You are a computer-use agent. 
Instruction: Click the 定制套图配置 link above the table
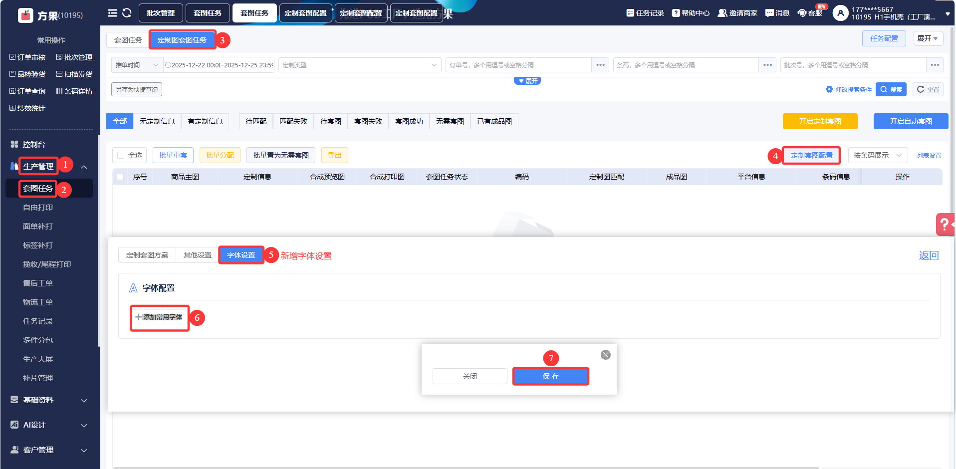point(812,155)
